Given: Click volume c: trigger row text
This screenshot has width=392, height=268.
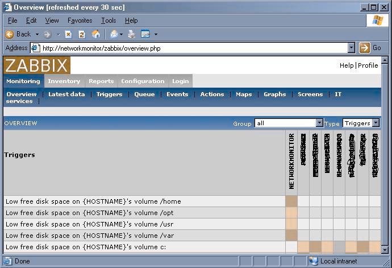Looking at the screenshot, I should point(86,247).
